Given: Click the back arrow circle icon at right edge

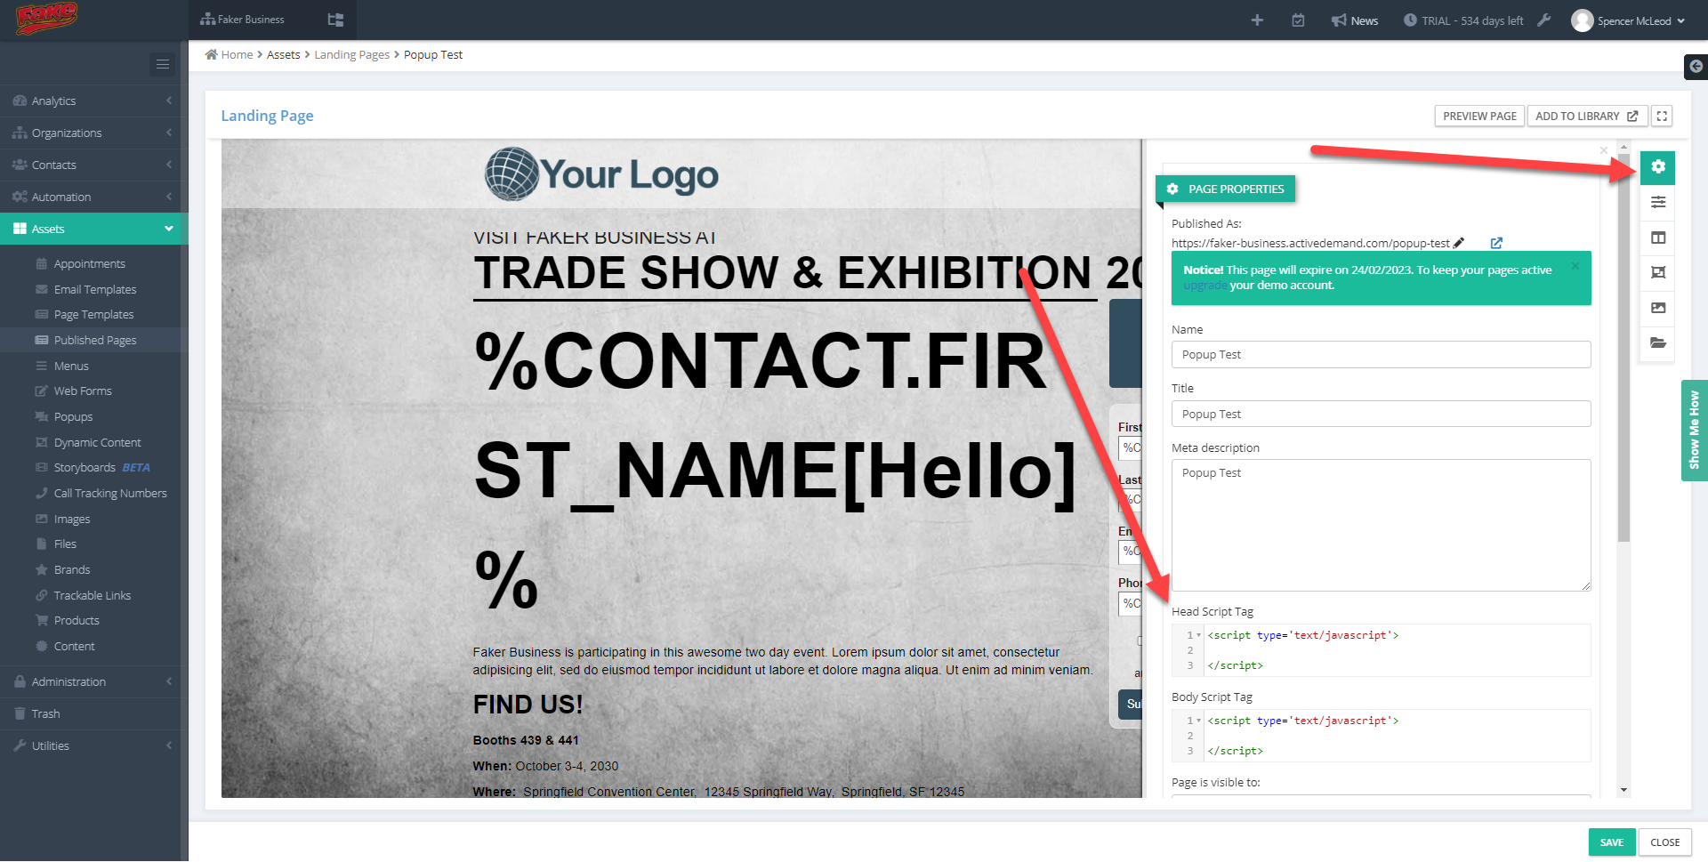Looking at the screenshot, I should [x=1696, y=67].
